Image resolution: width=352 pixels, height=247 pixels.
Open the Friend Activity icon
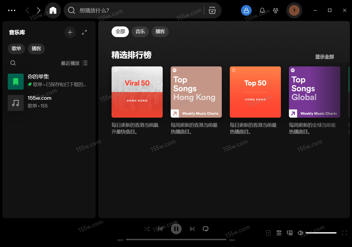point(276,10)
